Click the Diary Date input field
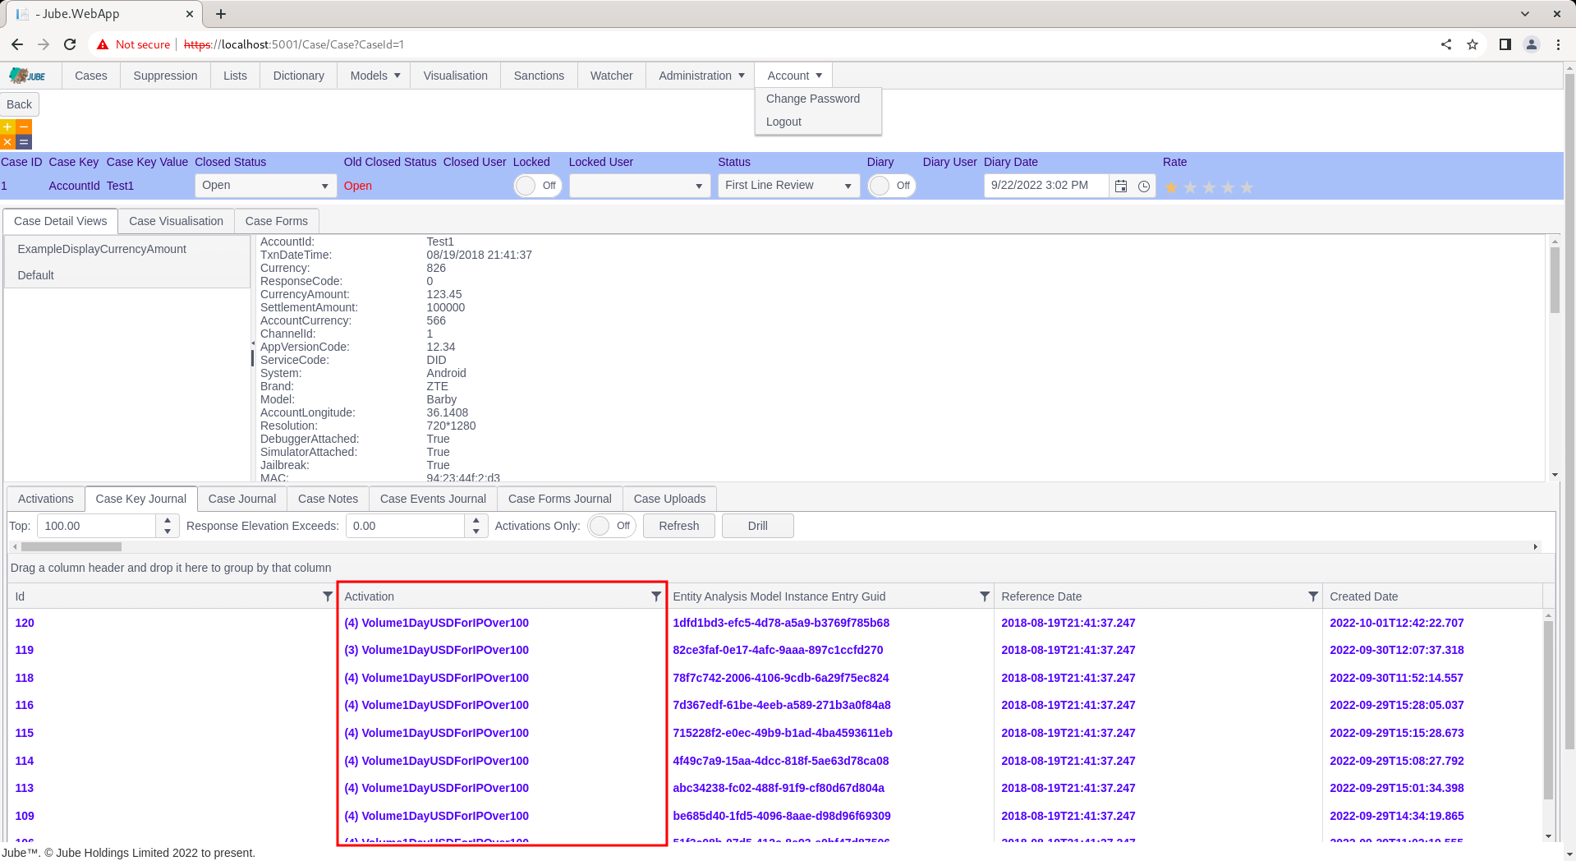1576x861 pixels. (1046, 186)
